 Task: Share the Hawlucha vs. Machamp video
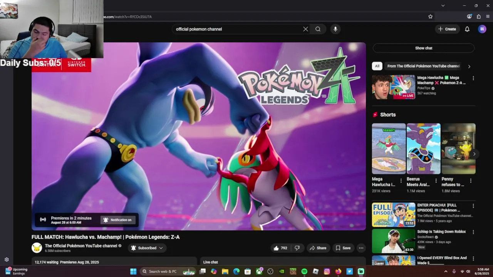coord(318,248)
